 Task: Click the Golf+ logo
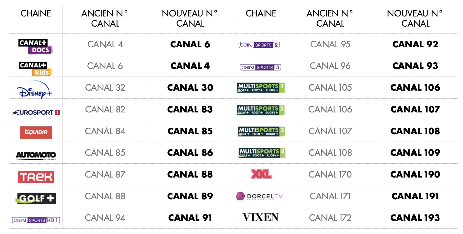pyautogui.click(x=36, y=198)
